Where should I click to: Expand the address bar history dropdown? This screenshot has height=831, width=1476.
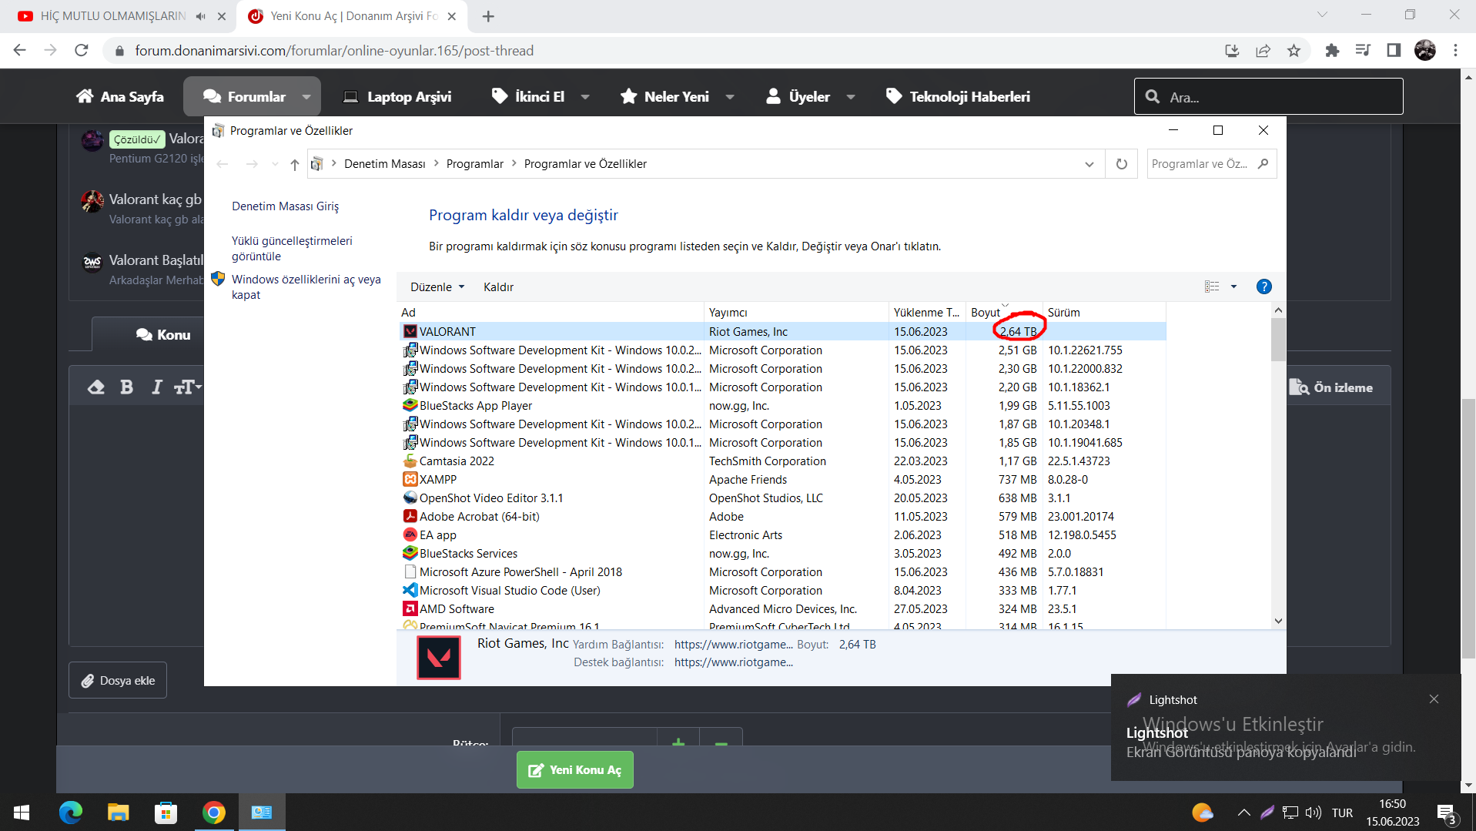click(1089, 164)
